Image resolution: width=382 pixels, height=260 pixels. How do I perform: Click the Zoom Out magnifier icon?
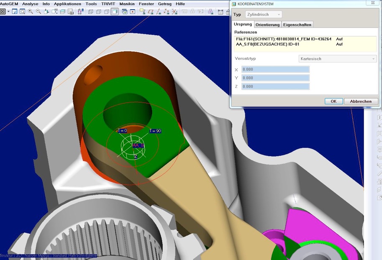coord(38,11)
